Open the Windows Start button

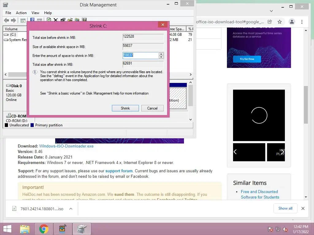(7, 229)
